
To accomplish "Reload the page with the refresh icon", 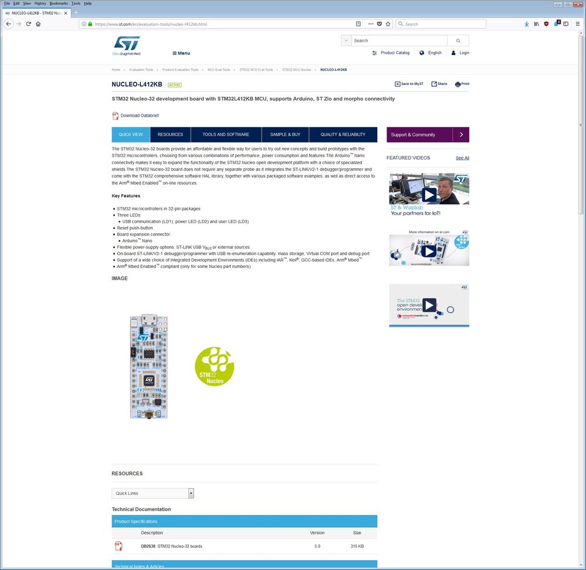I will click(28, 24).
